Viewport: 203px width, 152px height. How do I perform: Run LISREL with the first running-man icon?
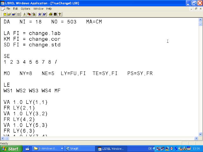39,14
